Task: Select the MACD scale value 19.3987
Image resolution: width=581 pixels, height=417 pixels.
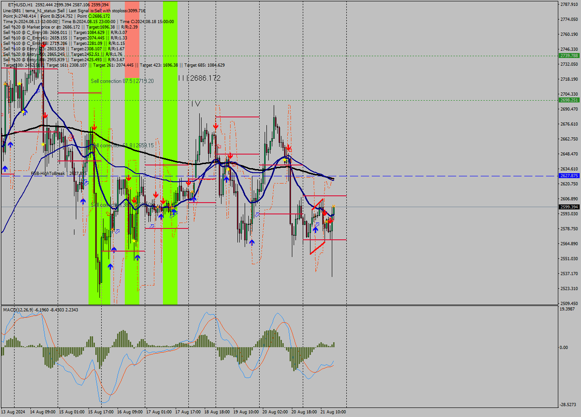Action: pos(567,309)
